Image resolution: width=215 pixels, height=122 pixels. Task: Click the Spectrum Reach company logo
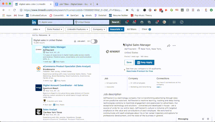point(39,88)
